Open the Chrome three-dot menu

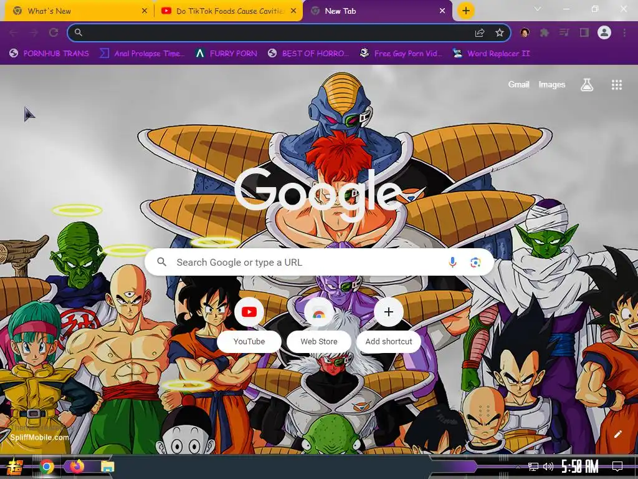coord(624,32)
